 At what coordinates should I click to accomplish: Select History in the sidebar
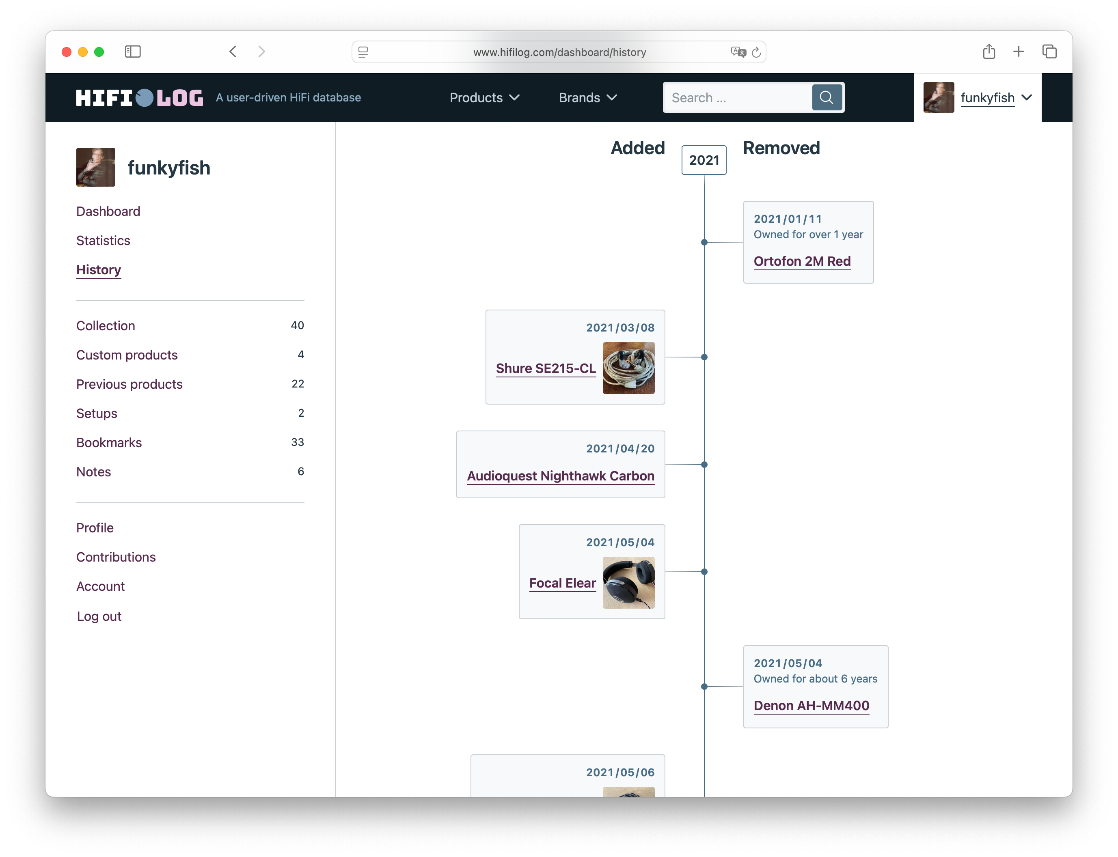click(x=99, y=270)
